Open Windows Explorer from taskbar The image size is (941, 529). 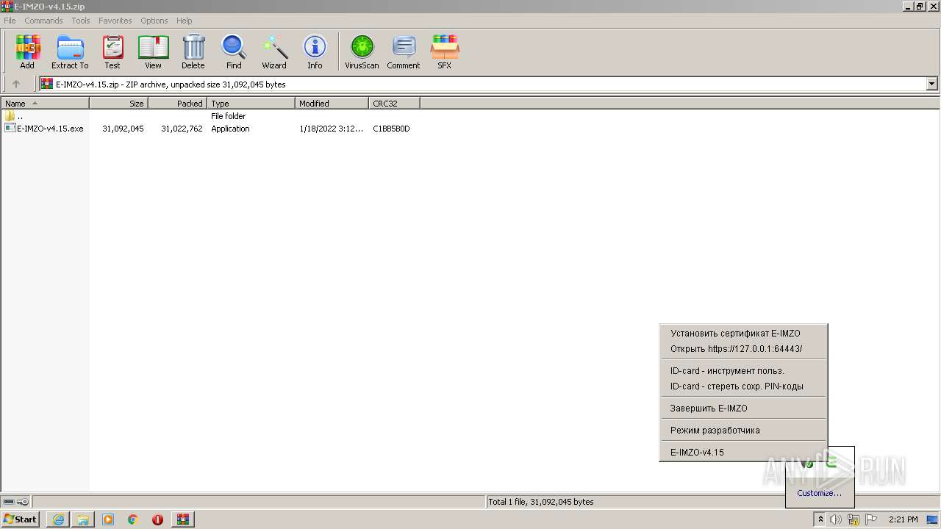pos(83,519)
